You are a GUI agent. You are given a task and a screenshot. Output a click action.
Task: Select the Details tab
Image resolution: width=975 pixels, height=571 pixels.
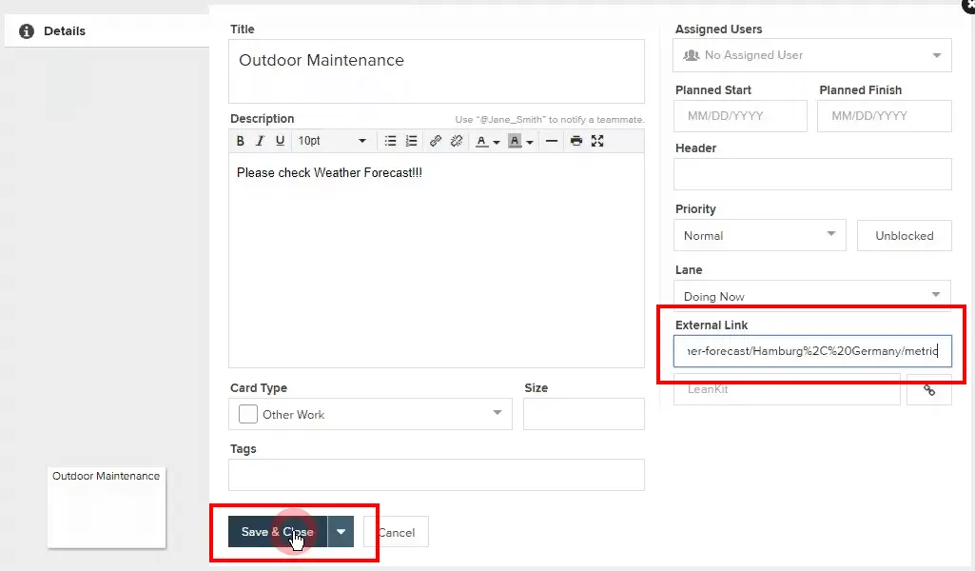tap(65, 31)
